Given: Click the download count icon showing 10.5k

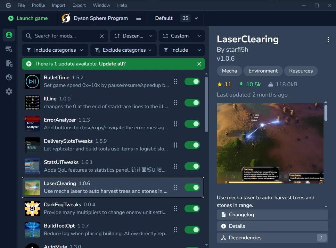Looking at the screenshot, I should click(241, 84).
